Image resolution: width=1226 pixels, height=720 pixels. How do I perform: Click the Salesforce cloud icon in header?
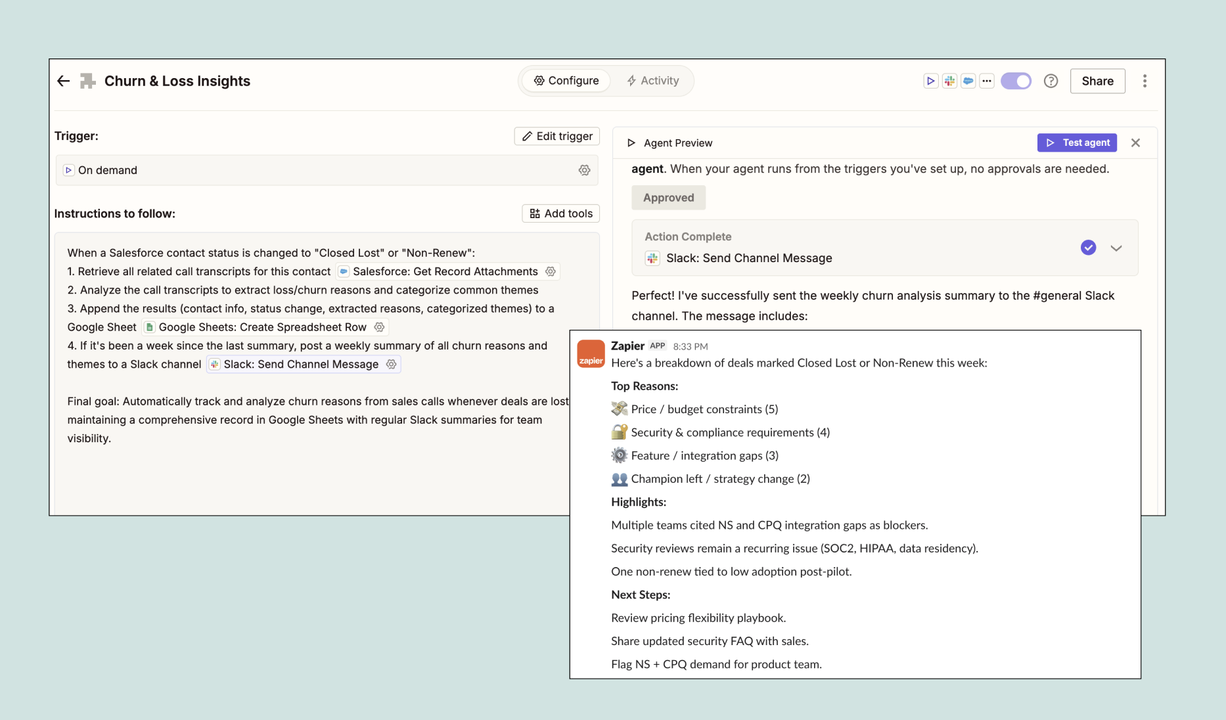968,81
